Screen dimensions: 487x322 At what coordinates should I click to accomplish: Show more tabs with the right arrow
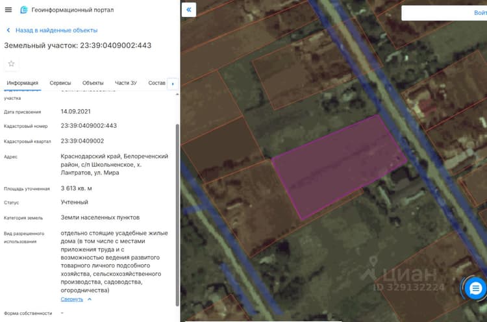[x=173, y=84]
